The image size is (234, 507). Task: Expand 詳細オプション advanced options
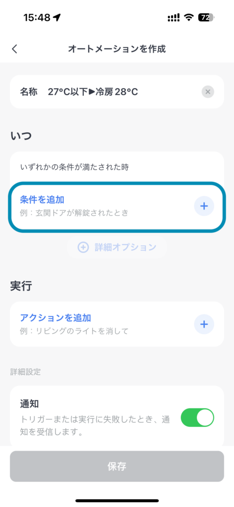(x=117, y=248)
